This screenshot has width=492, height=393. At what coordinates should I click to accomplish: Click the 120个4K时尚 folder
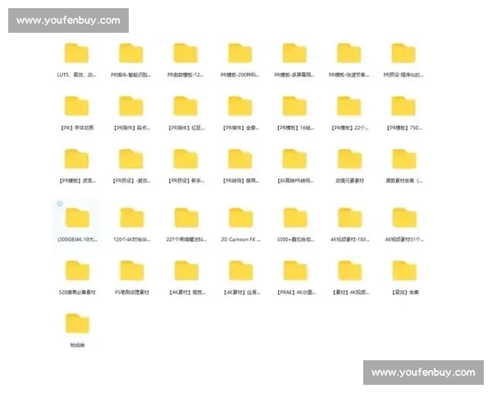[131, 218]
